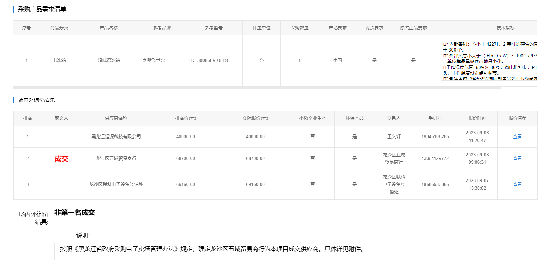Click the 场内外询价结果 section heading
545x260 pixels.
click(36, 100)
